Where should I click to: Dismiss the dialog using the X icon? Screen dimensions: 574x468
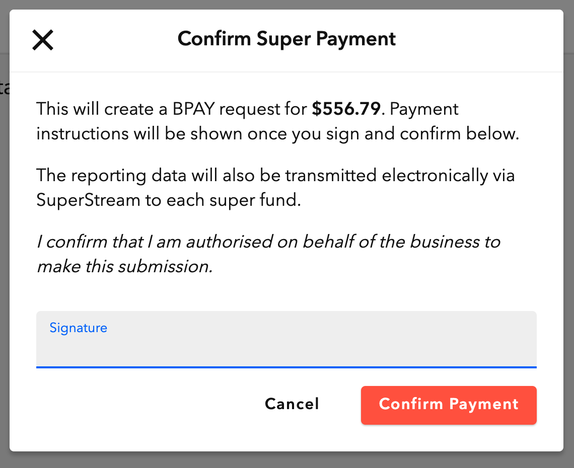pyautogui.click(x=43, y=40)
